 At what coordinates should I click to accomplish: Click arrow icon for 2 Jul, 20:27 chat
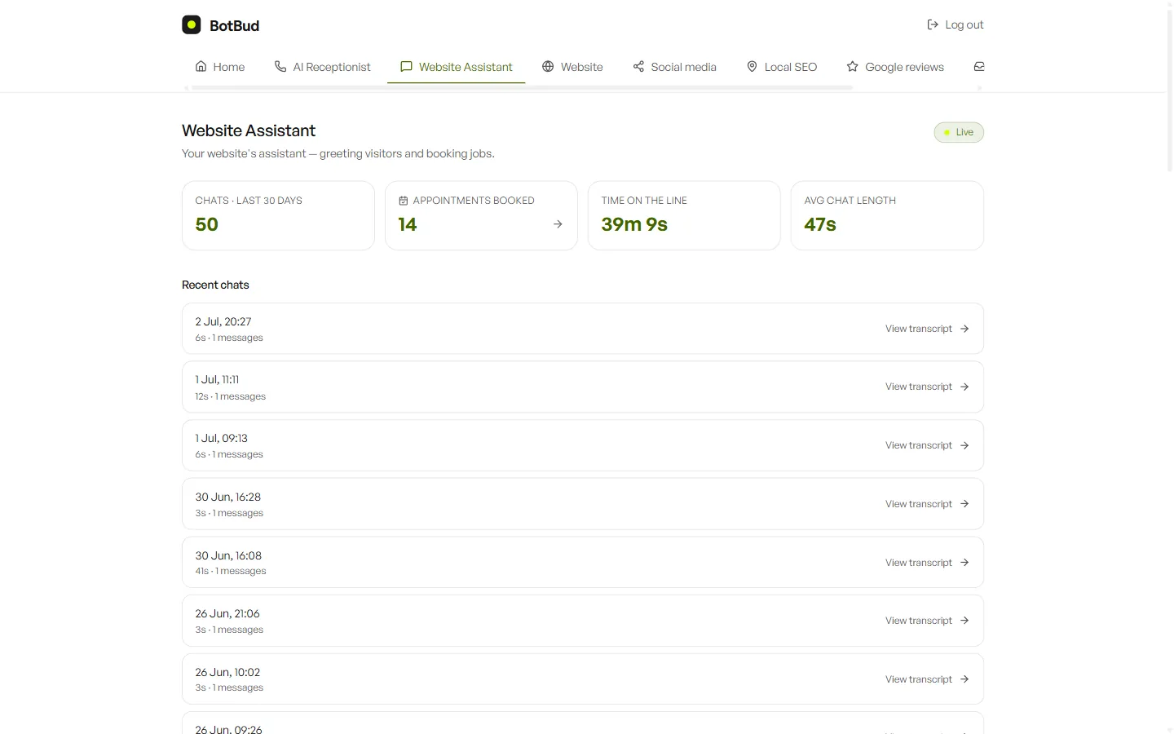click(x=964, y=329)
